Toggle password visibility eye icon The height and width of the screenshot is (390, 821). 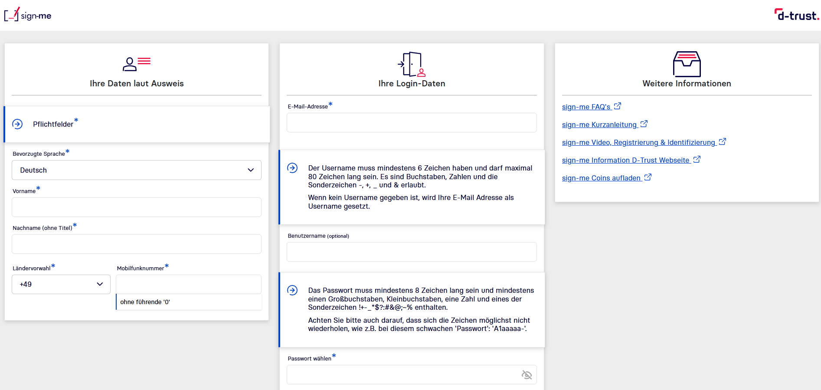(x=527, y=375)
